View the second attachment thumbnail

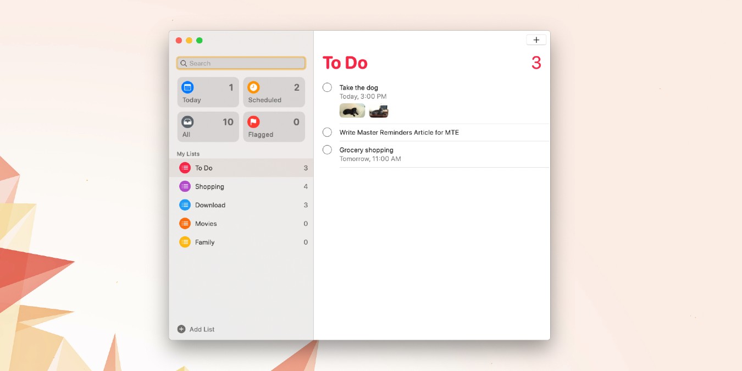point(378,110)
